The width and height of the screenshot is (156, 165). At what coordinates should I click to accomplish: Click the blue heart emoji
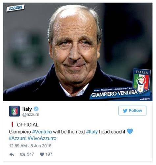130,131
